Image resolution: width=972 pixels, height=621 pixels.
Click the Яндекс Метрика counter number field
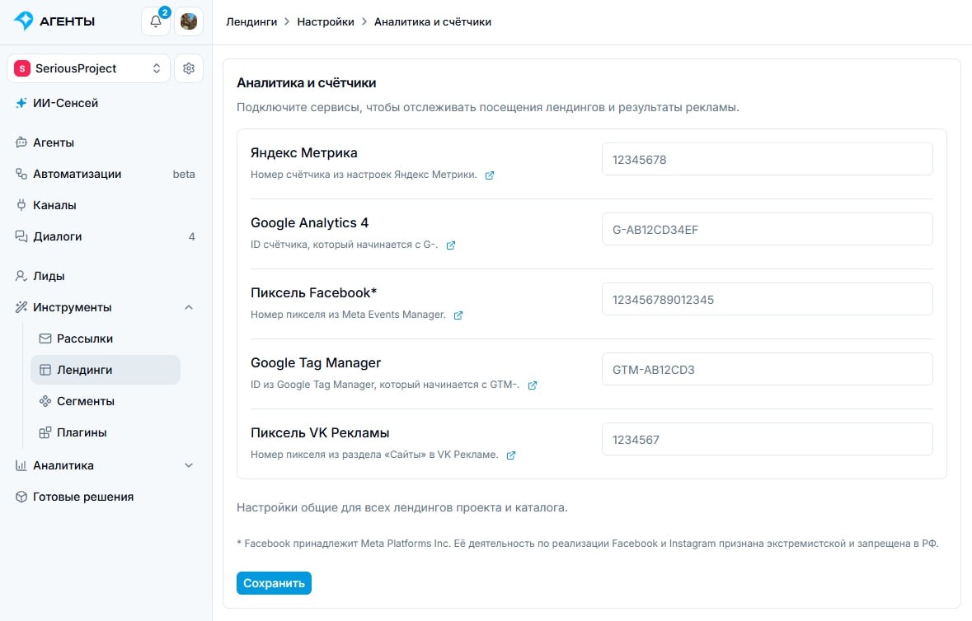pyautogui.click(x=767, y=159)
